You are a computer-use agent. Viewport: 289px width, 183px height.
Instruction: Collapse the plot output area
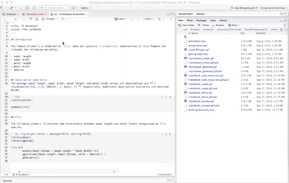click(x=166, y=165)
